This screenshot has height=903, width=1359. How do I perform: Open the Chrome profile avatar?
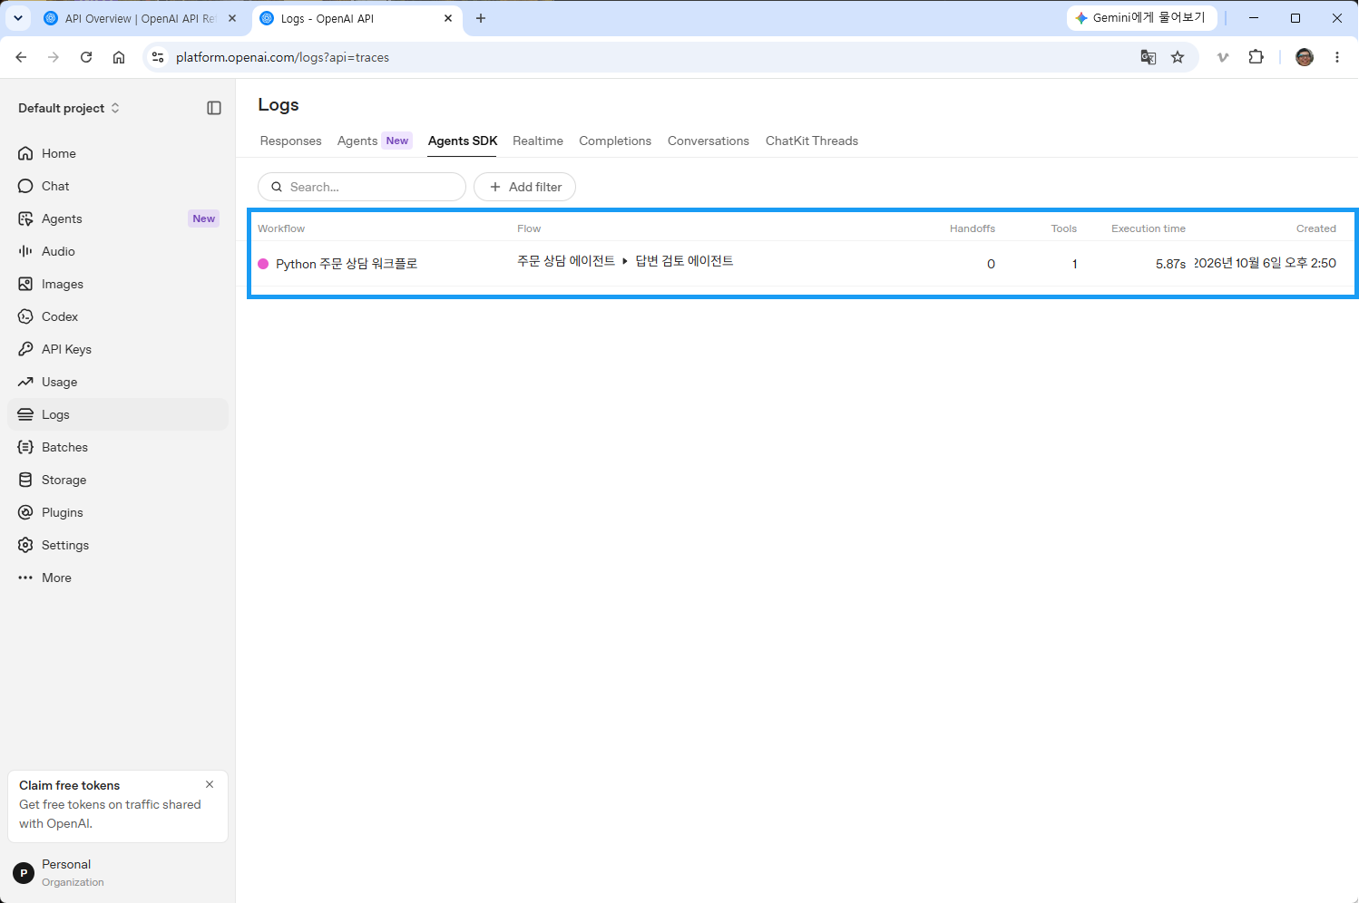(1305, 57)
